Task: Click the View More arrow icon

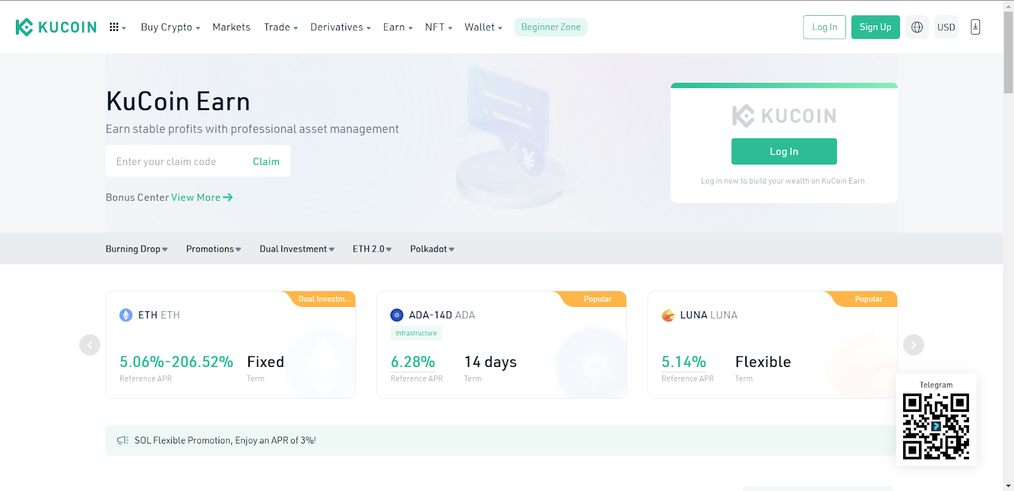Action: pyautogui.click(x=228, y=197)
